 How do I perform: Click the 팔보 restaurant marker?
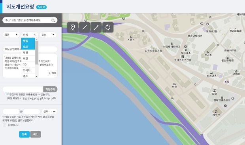[x=214, y=92]
